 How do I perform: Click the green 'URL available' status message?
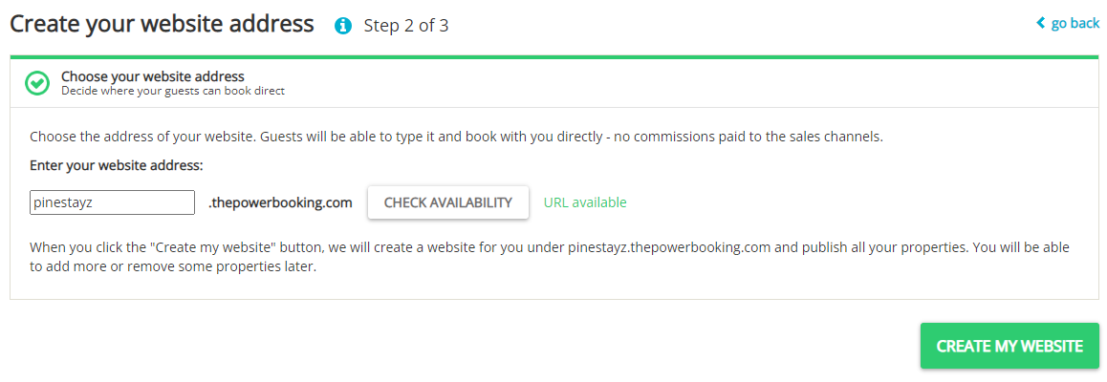585,202
